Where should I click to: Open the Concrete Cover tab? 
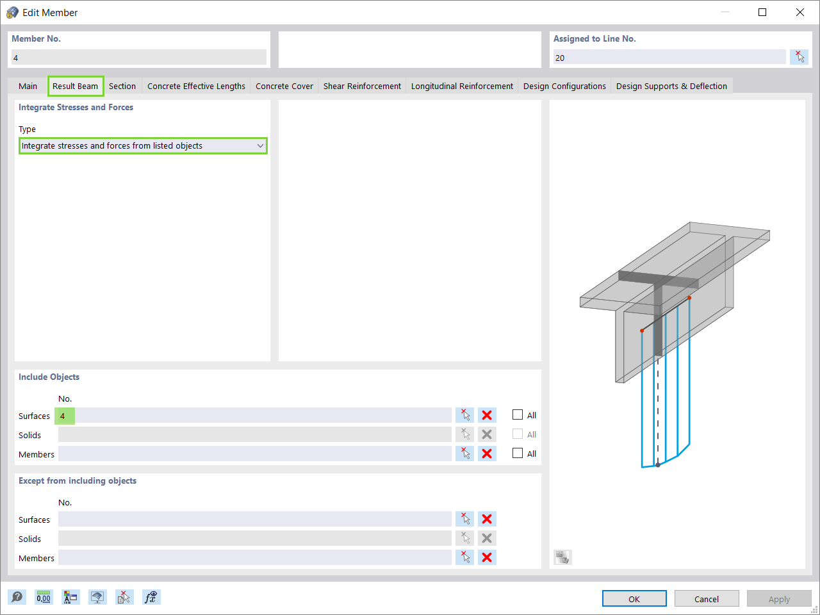click(284, 86)
